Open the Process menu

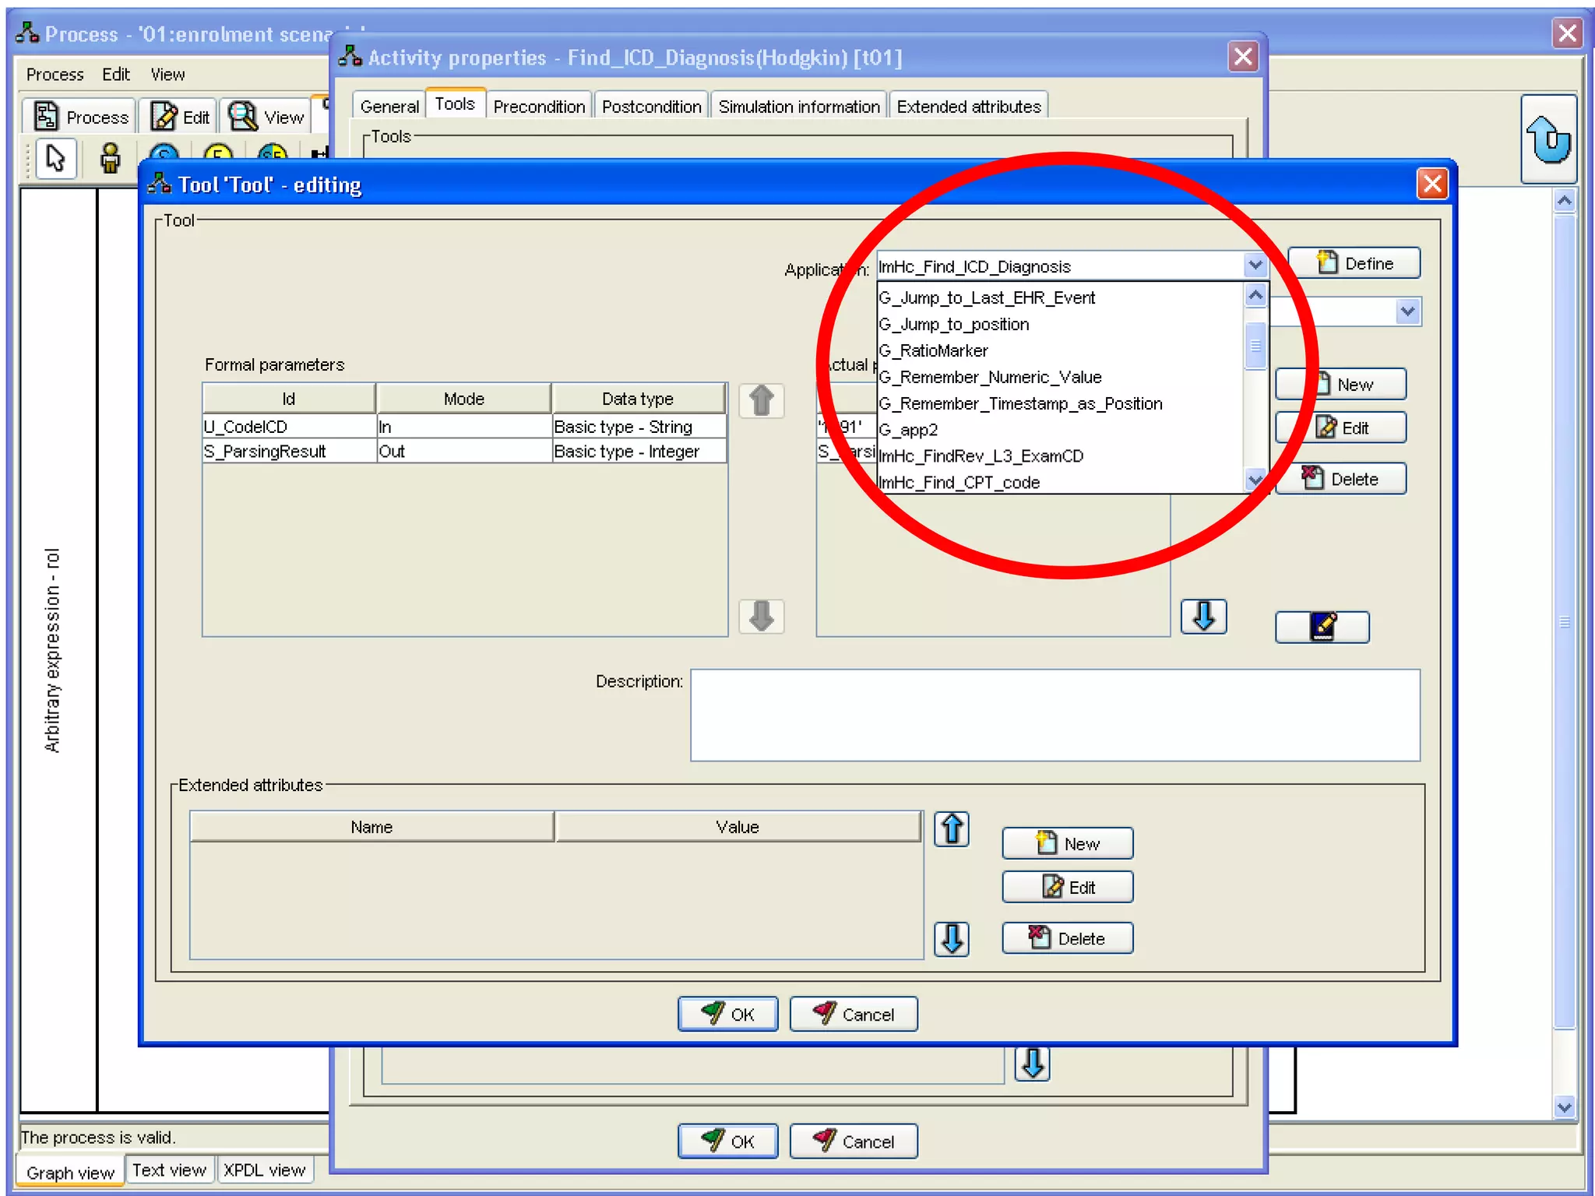pos(55,75)
